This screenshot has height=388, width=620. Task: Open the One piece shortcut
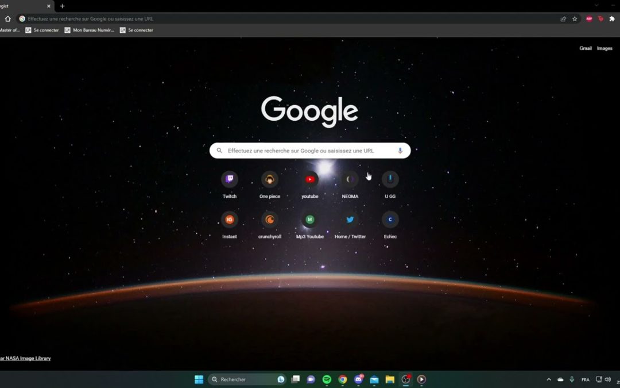(x=270, y=185)
